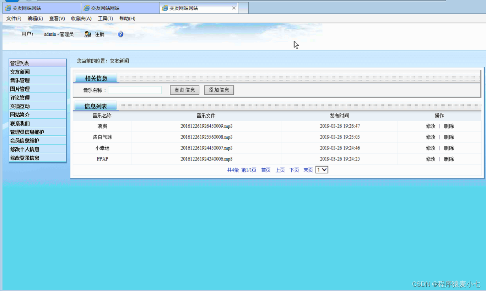The image size is (486, 291).
Task: Click 修改 for the PPAP row
Action: point(431,159)
